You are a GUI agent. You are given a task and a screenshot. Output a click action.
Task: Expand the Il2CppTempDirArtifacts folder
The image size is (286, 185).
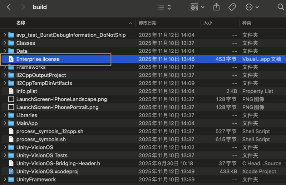(5, 83)
